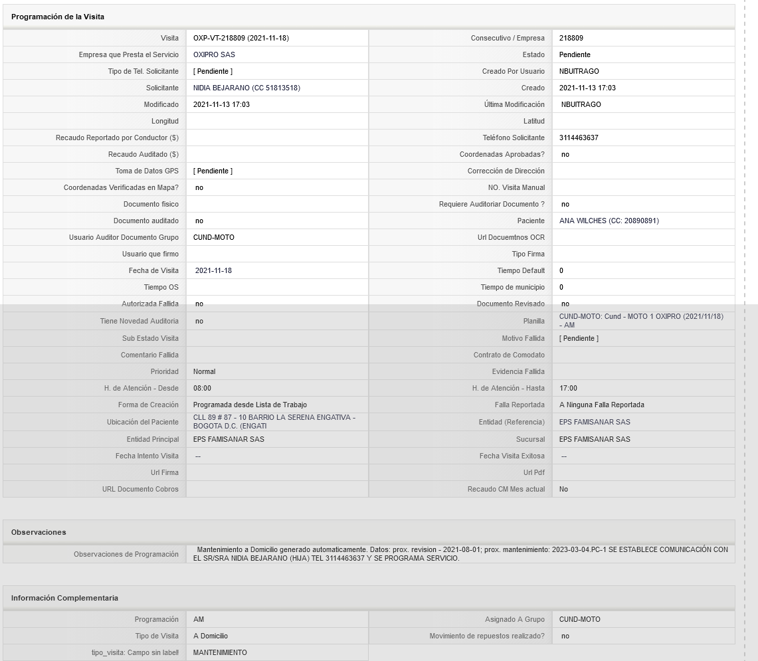Open the OXIPRO SAS company link

click(214, 54)
